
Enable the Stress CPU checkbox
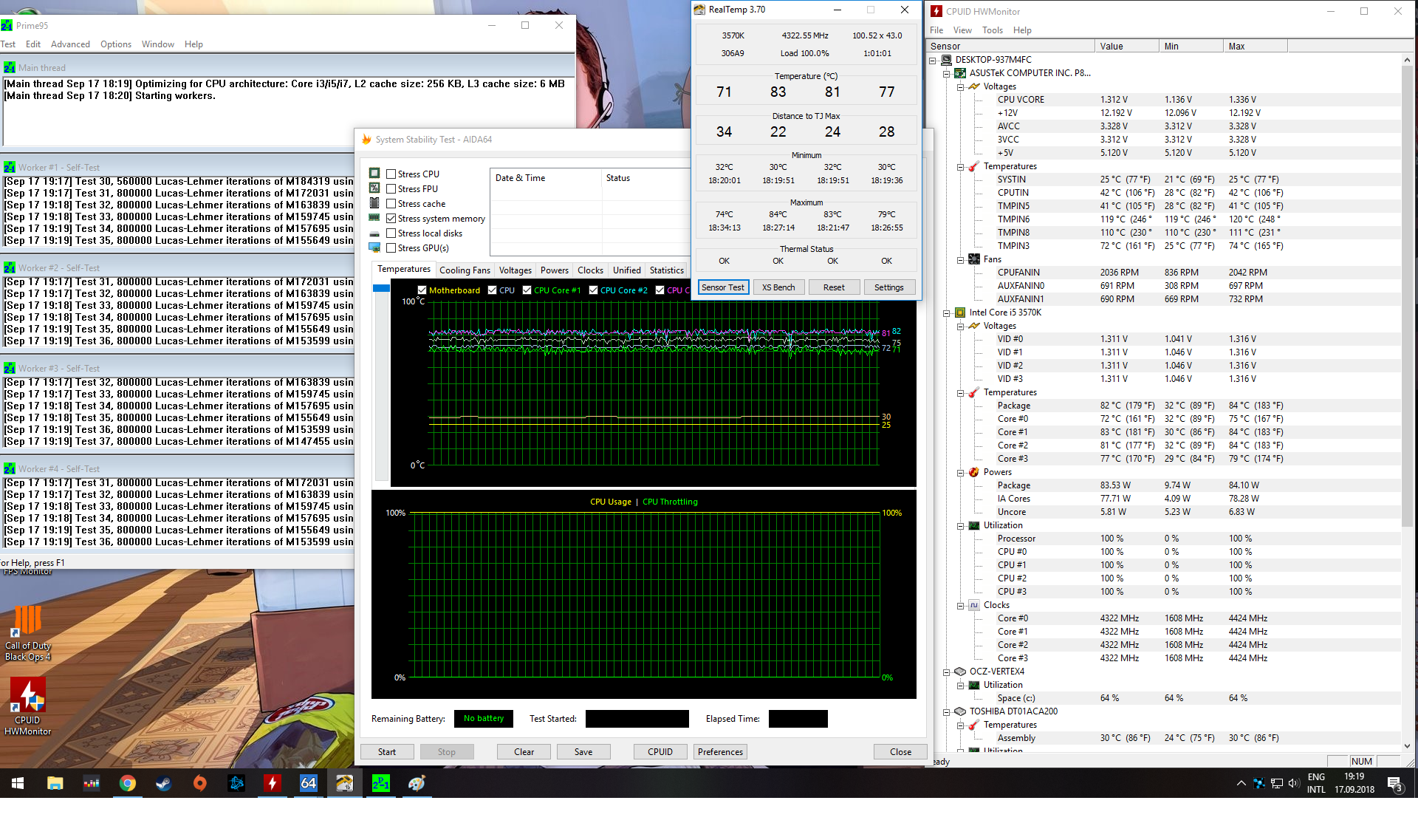[x=391, y=174]
